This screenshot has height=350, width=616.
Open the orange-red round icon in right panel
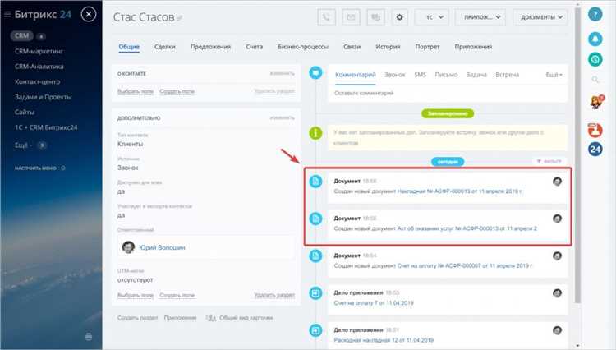point(595,130)
